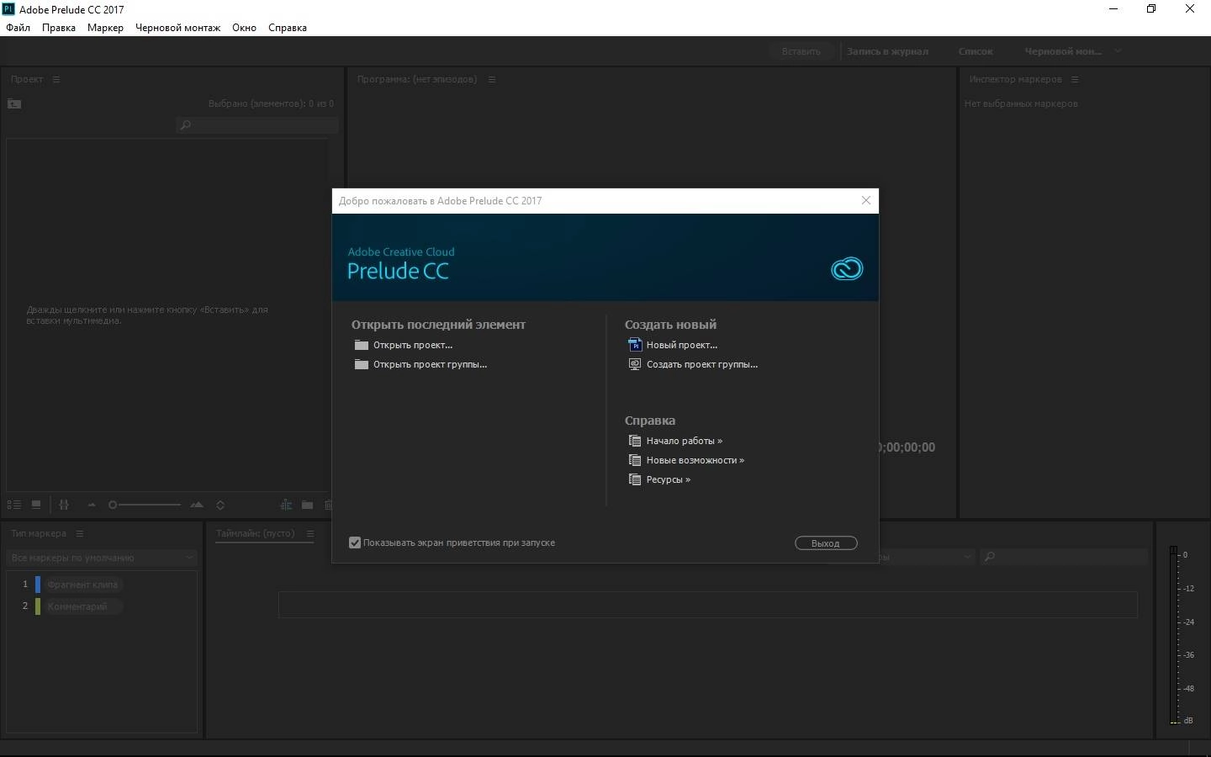1211x757 pixels.
Task: Click the sort up-down arrows icon
Action: [220, 505]
